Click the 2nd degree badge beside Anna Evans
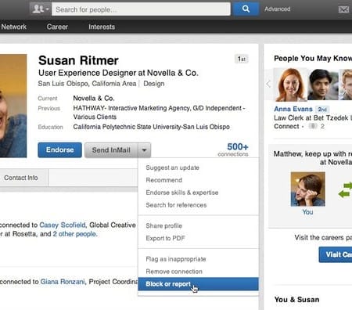This screenshot has width=352, height=310. point(322,110)
